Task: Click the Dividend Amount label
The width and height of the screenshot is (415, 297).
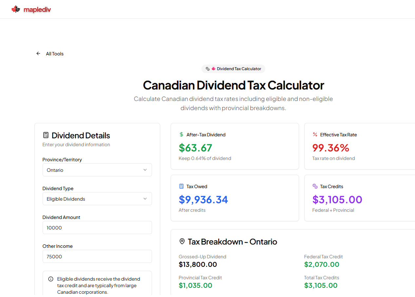Action: point(61,217)
